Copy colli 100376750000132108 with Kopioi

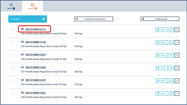coord(162,42)
